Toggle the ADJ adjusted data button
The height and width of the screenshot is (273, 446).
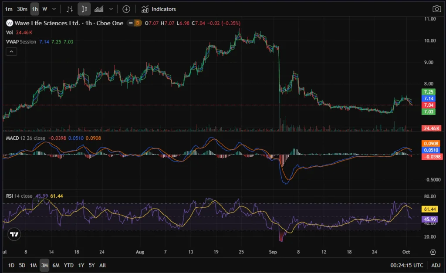pos(436,265)
